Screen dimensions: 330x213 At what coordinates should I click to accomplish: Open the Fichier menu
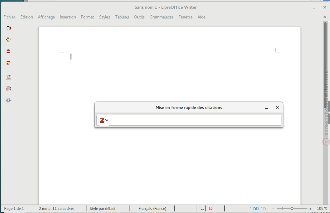(9, 17)
